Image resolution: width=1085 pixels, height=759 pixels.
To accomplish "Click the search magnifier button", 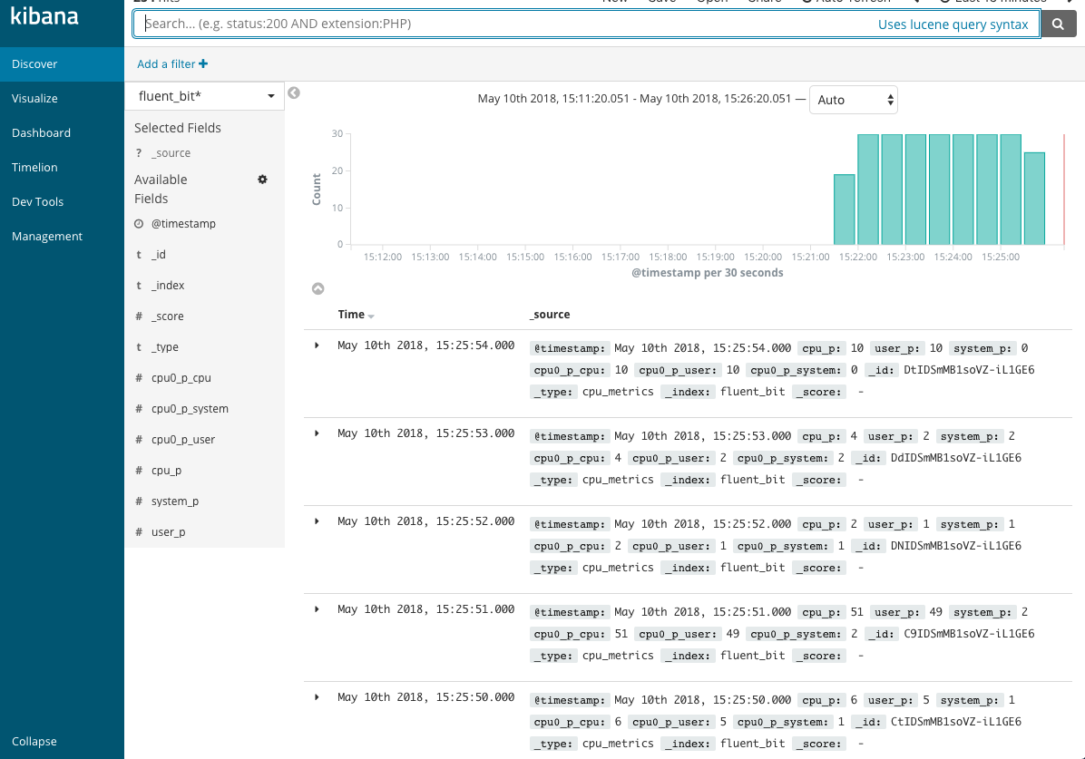I will click(1059, 24).
